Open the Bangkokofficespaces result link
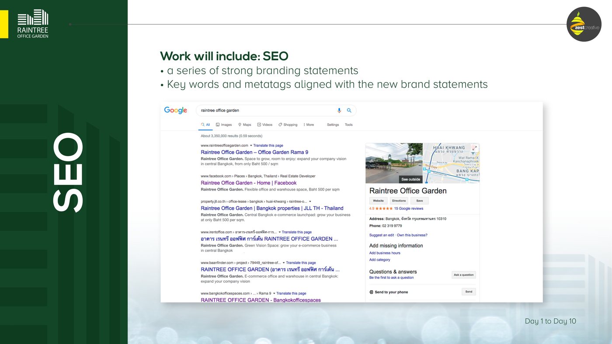This screenshot has height=344, width=612. pos(261,300)
